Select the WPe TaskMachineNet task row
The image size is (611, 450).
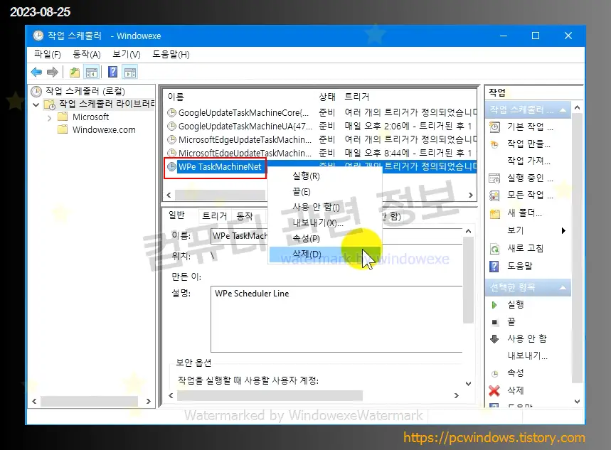(322, 167)
